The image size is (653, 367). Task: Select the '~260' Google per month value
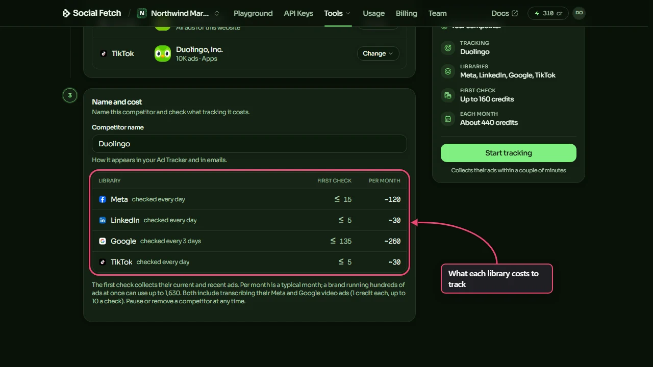[x=392, y=241]
